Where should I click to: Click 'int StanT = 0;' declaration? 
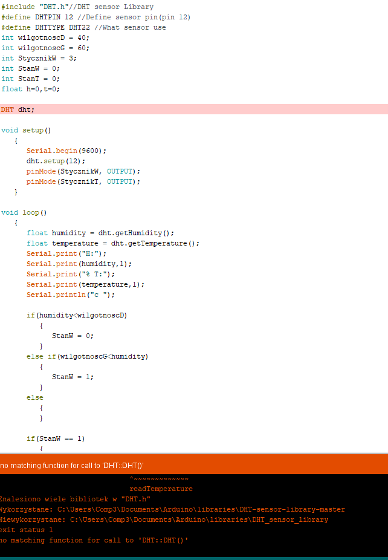click(x=31, y=79)
